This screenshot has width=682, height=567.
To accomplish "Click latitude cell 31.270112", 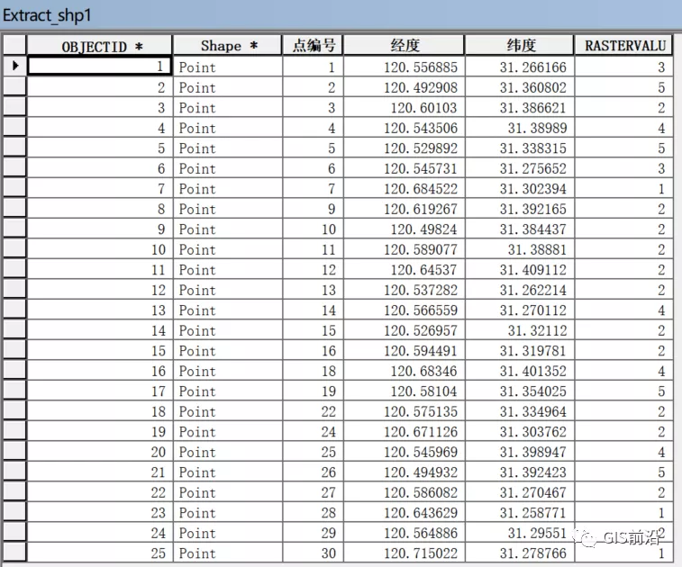I will tap(520, 310).
